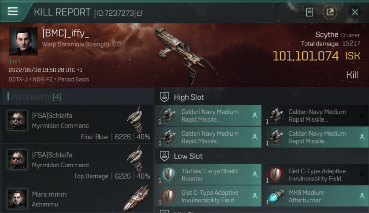Click the share export icon
This screenshot has width=369, height=213.
point(330,12)
